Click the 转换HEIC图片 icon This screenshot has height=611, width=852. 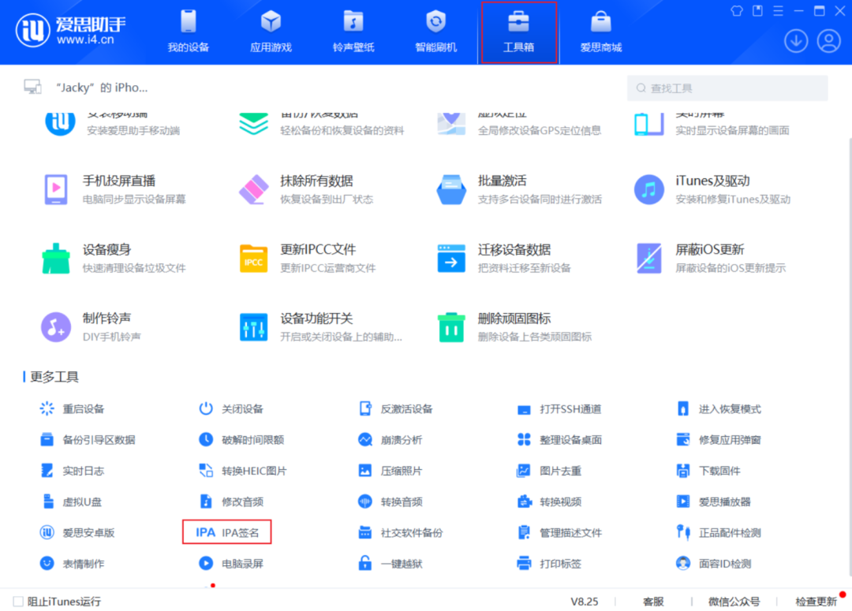[x=206, y=471]
